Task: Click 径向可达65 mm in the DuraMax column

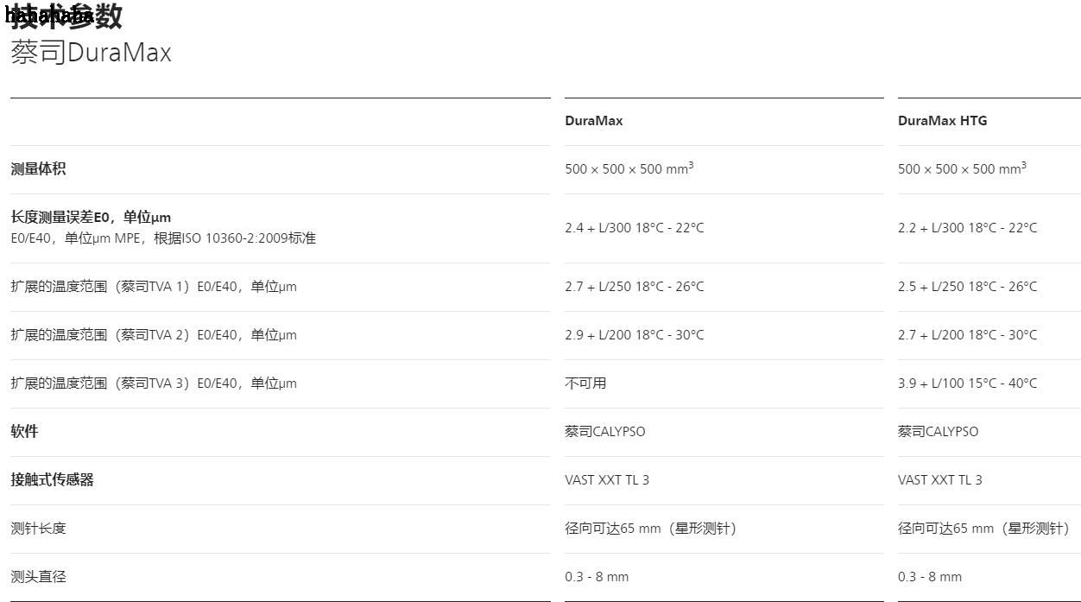Action: coord(651,529)
